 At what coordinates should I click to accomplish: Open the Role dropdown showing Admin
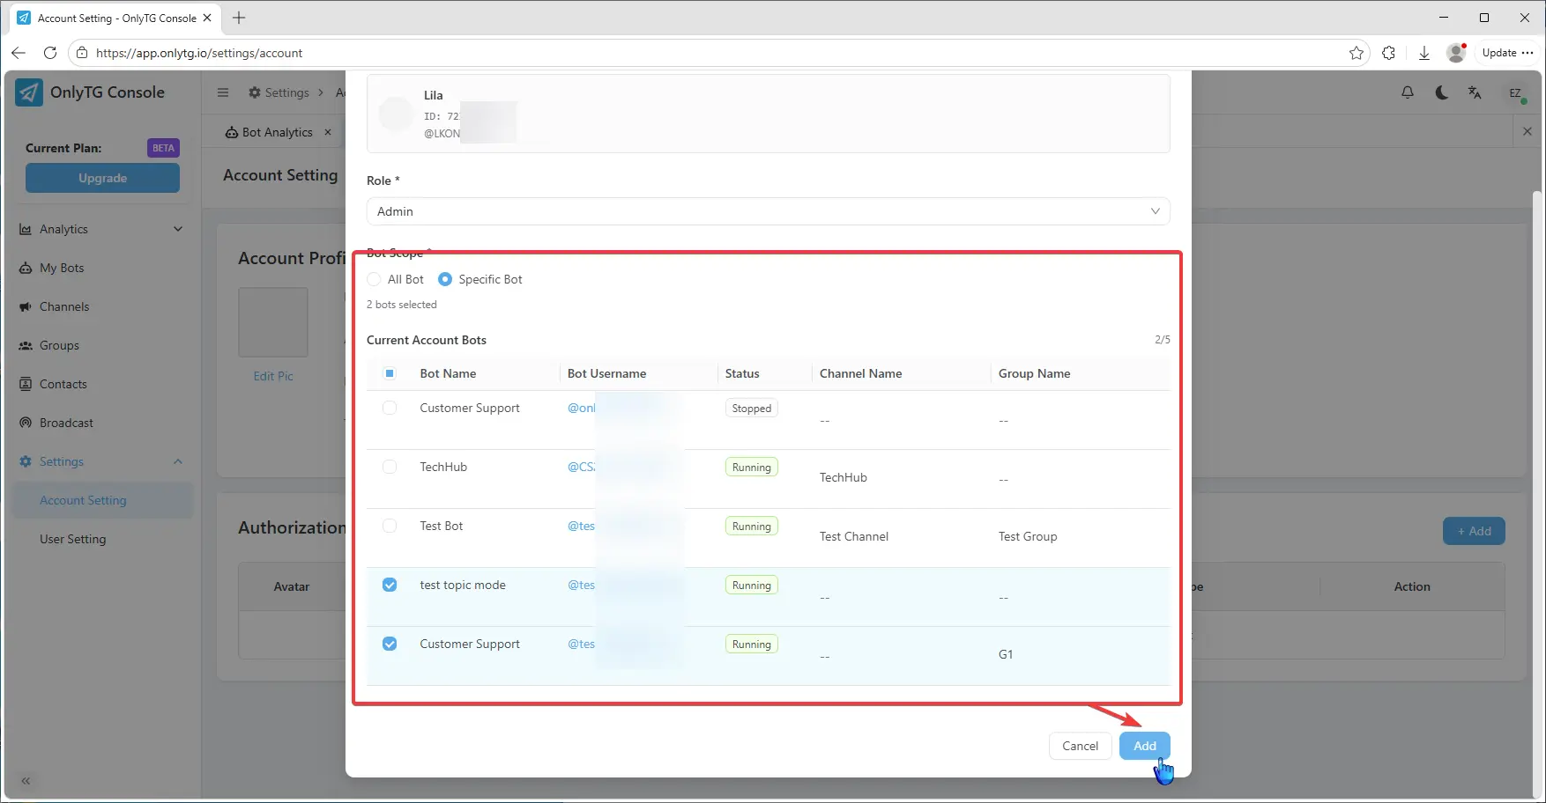[768, 211]
